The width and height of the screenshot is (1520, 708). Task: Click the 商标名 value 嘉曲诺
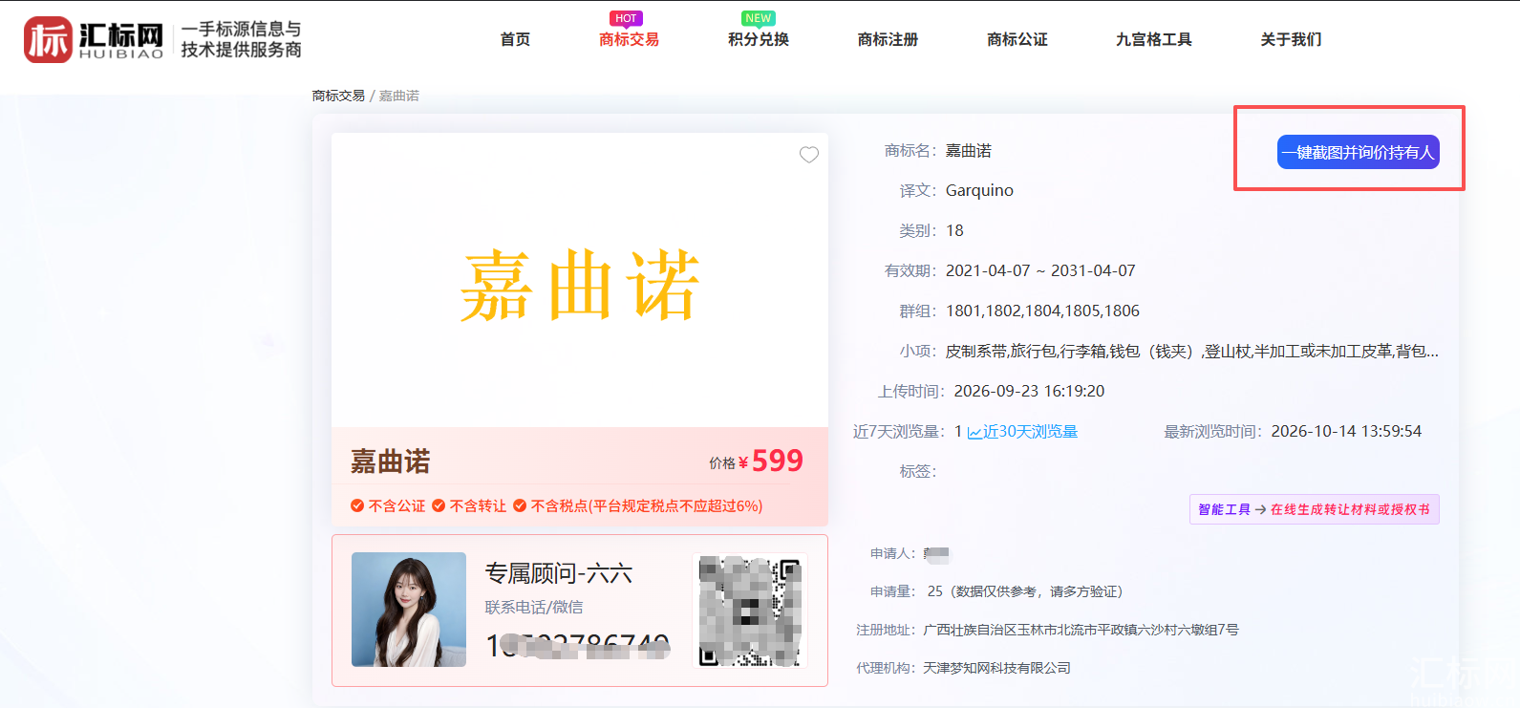pyautogui.click(x=969, y=150)
